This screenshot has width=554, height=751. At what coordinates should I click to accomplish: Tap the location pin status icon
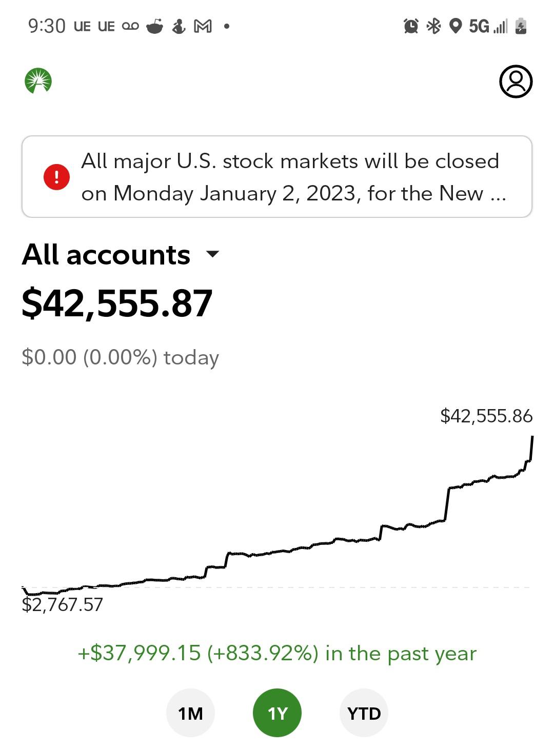[x=455, y=26]
